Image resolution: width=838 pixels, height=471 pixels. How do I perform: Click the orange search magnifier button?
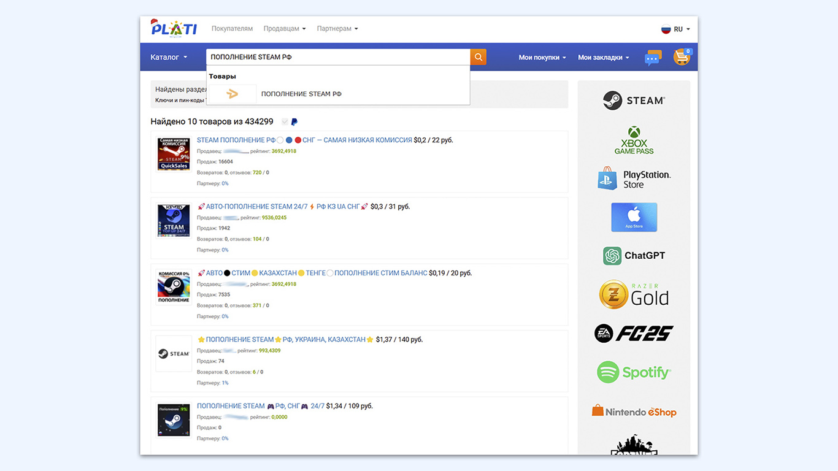click(x=479, y=57)
